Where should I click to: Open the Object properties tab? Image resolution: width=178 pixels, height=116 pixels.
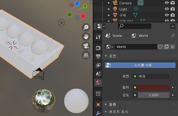[x=98, y=105]
